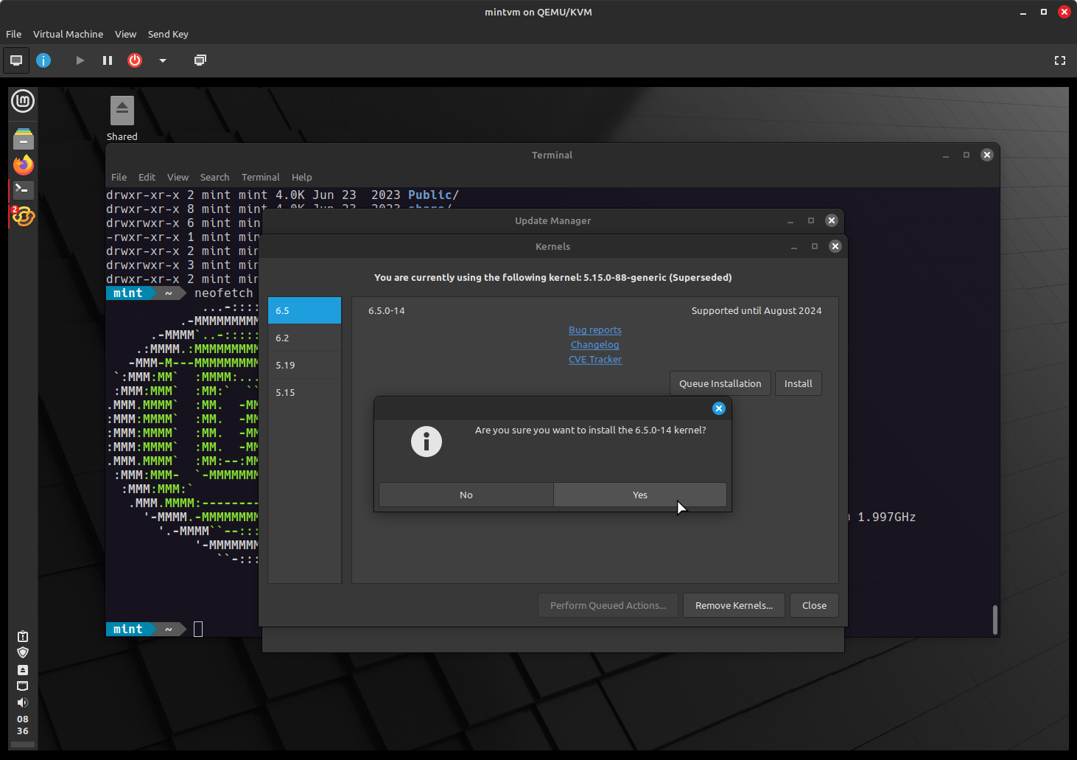Confirm kernel install with Yes
The height and width of the screenshot is (760, 1077).
tap(639, 495)
